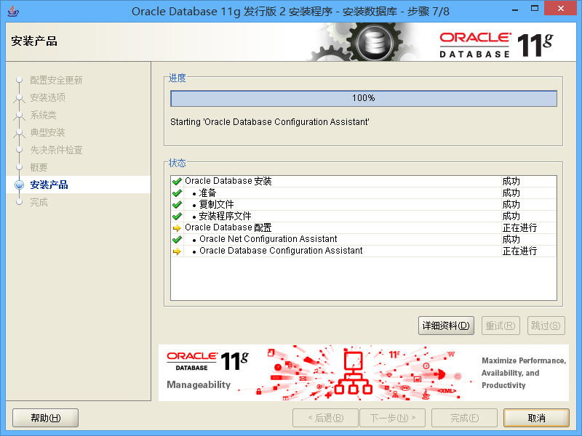Viewport: 582px width, 436px height.
Task: Click 正在进行 status of Oracle Database 配置
Action: coord(519,227)
